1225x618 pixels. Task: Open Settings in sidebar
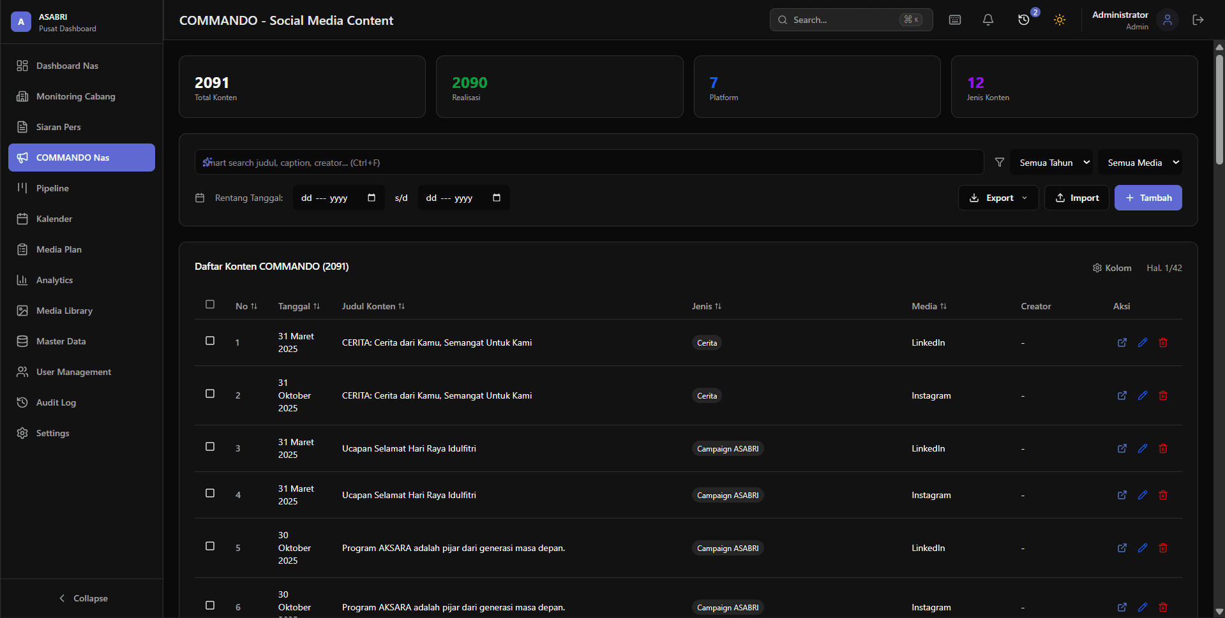pos(82,433)
